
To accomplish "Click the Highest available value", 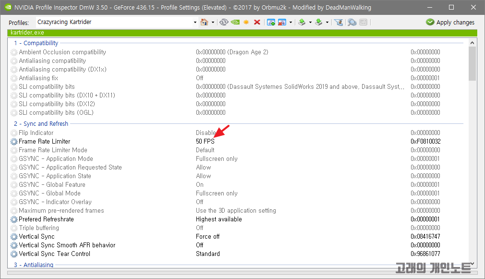I will tap(218, 219).
